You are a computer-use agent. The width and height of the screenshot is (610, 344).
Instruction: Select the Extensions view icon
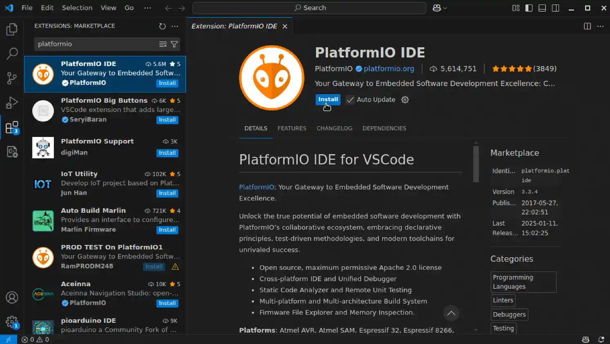pos(12,128)
